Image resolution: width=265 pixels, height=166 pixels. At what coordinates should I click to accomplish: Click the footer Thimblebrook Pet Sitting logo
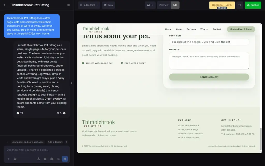pyautogui.click(x=98, y=123)
